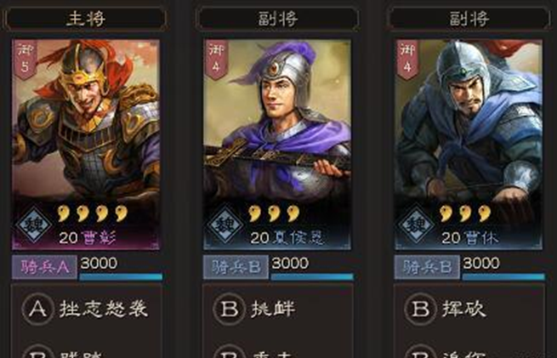Click 夏侯恩's 骑兵B troop type label
Screen dimensions: 557x358
236,267
